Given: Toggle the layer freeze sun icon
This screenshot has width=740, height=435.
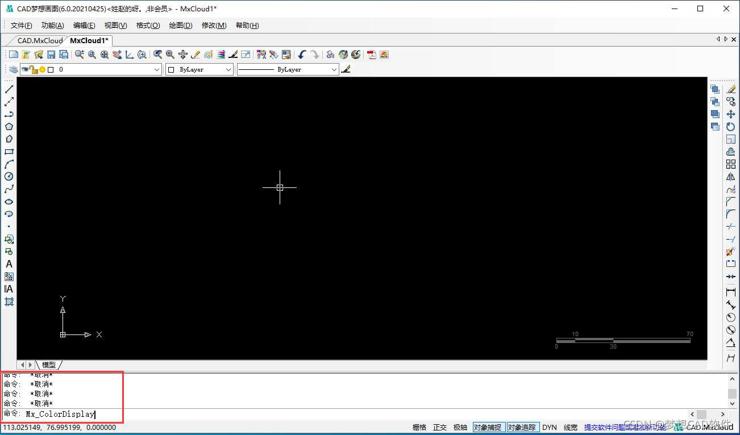Looking at the screenshot, I should click(x=42, y=69).
